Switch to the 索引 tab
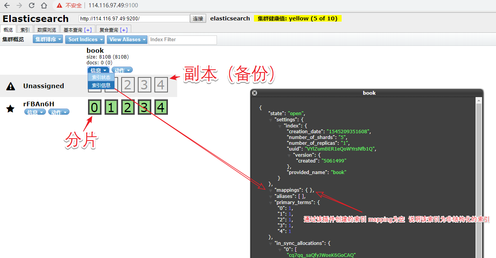 pos(25,30)
